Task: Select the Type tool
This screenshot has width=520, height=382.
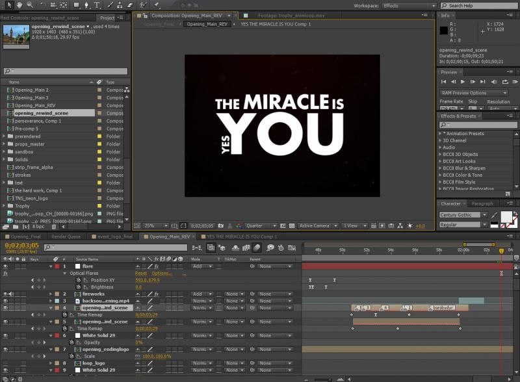Action: click(x=97, y=5)
